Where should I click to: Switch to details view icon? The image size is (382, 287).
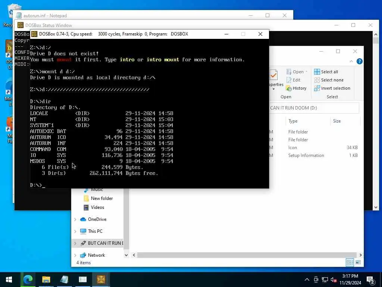pyautogui.click(x=350, y=262)
